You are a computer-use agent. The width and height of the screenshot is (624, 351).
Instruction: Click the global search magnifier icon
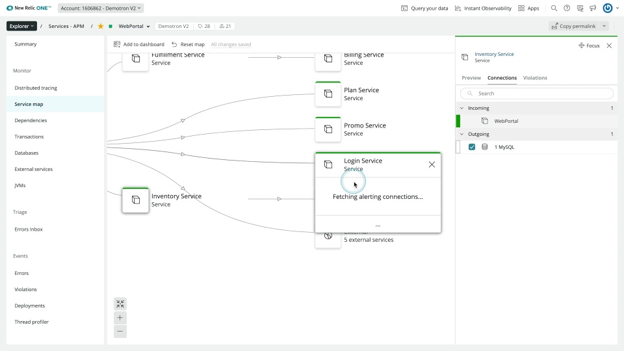click(554, 8)
